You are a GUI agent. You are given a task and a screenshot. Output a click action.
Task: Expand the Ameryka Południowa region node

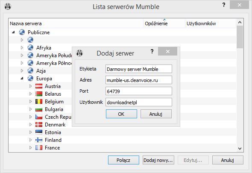tap(22, 55)
